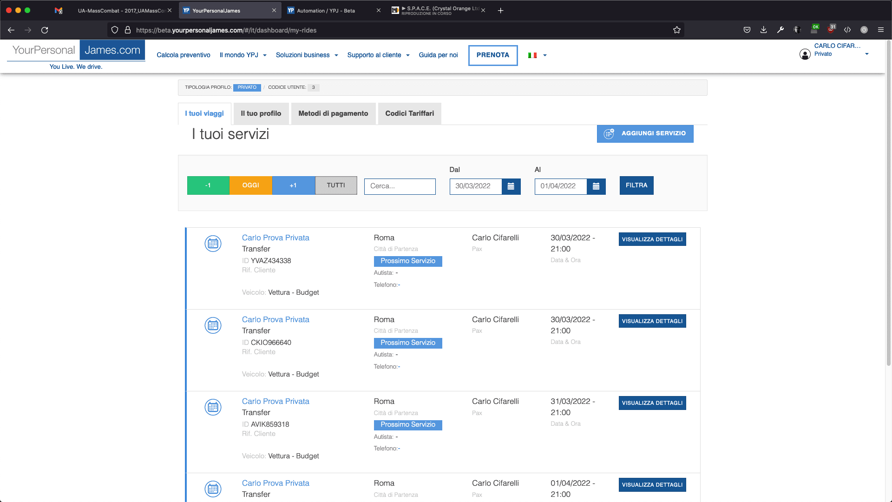Click the PRENOTA button
This screenshot has width=892, height=502.
tap(493, 55)
